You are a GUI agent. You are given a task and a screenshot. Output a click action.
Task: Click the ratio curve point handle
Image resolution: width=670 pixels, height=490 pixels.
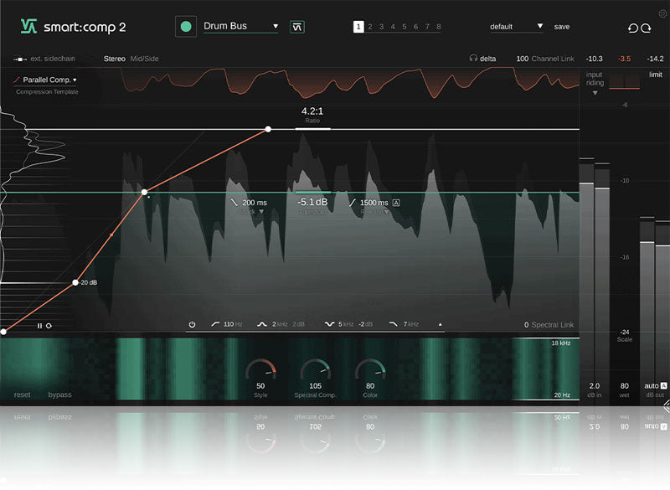coord(268,129)
